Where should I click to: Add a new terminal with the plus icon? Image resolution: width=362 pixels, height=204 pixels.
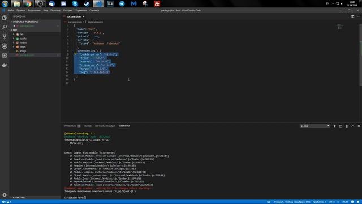[334, 126]
